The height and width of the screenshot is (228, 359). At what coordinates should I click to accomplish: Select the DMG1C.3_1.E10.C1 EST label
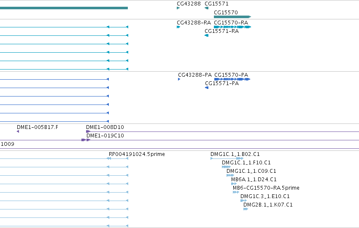pos(265,196)
